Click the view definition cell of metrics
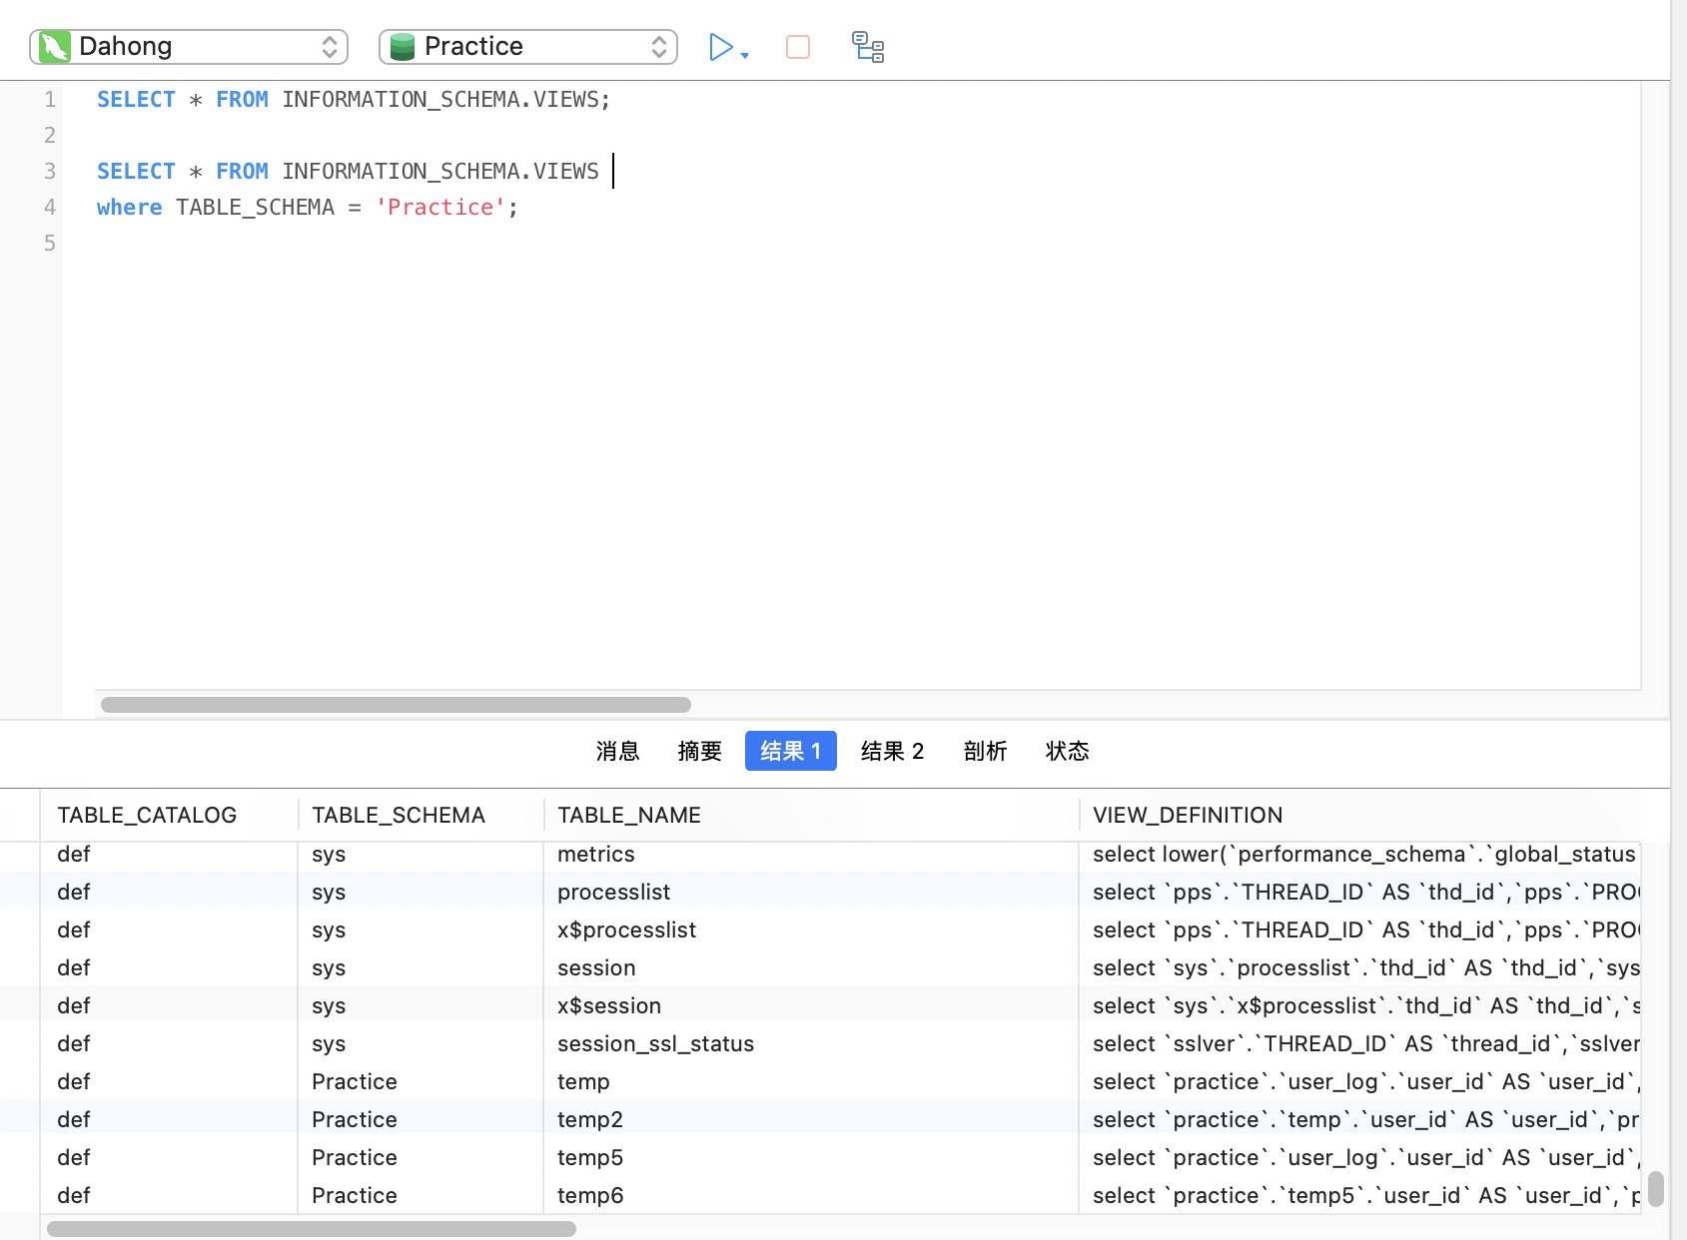This screenshot has height=1240, width=1687. [x=1360, y=854]
